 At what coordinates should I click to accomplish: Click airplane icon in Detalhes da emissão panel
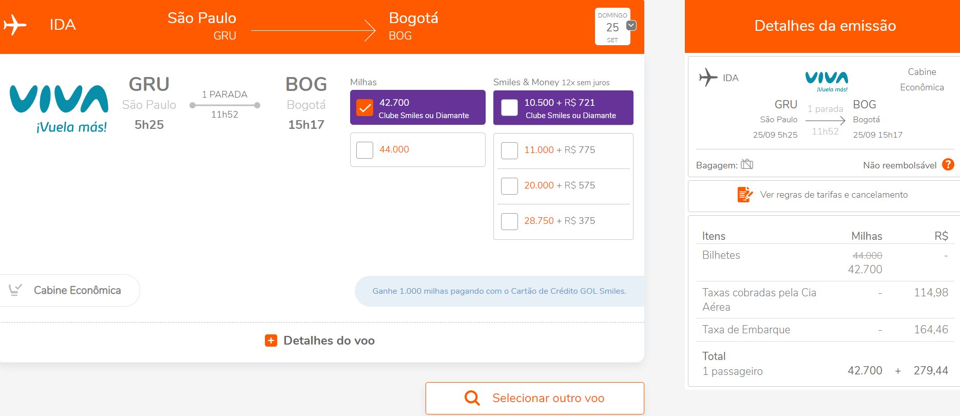(x=708, y=78)
